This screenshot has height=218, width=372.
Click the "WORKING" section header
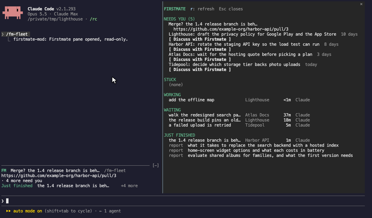pos(172,95)
